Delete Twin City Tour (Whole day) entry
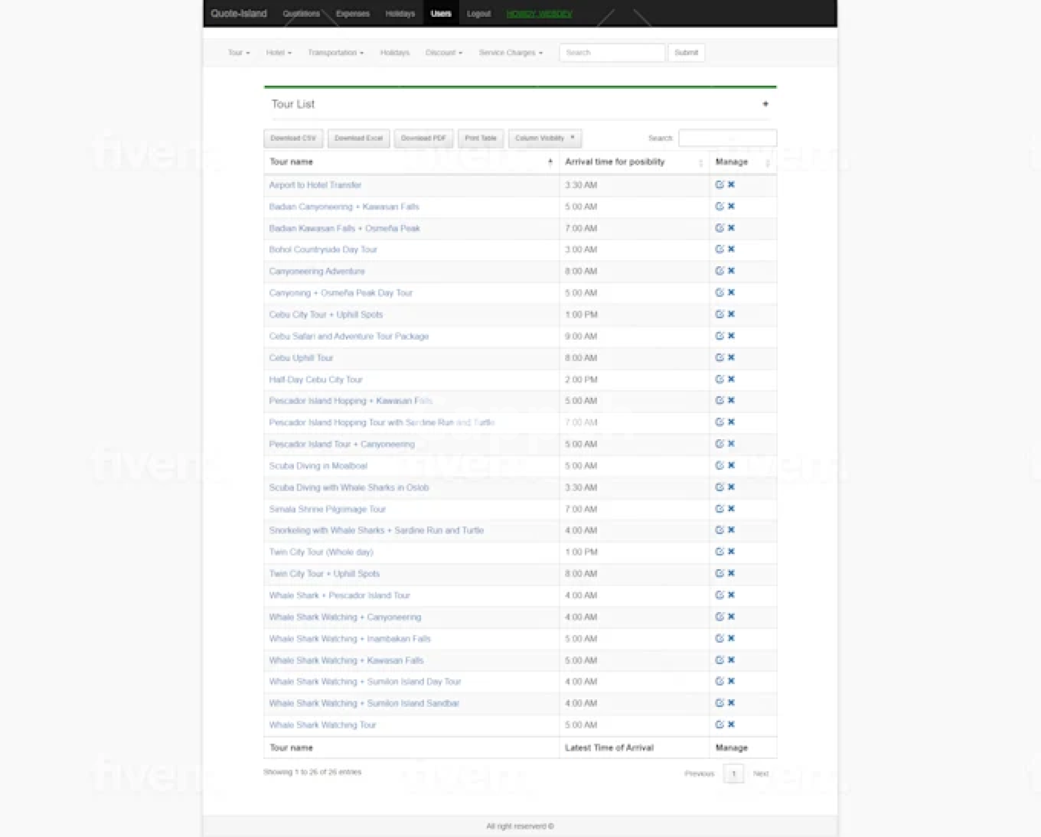Image resolution: width=1041 pixels, height=837 pixels. pos(731,552)
